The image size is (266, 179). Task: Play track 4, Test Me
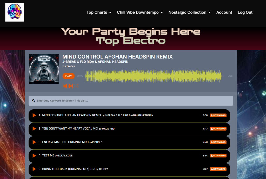tap(34, 155)
